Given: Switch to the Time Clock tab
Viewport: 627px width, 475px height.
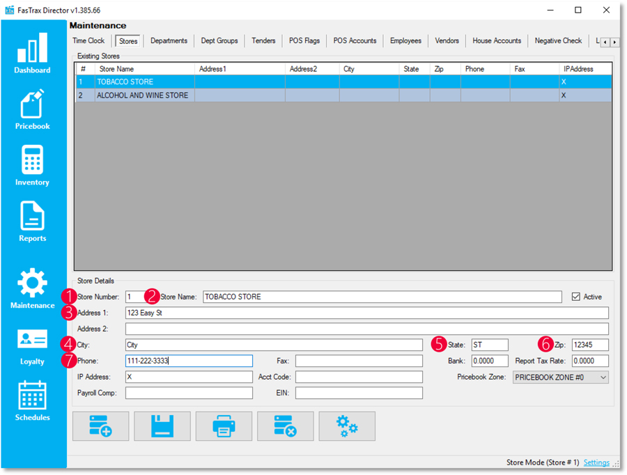Looking at the screenshot, I should (88, 41).
